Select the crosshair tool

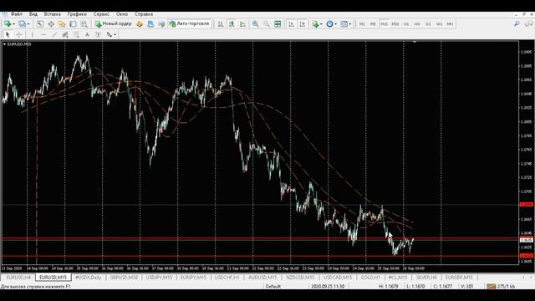pos(18,34)
